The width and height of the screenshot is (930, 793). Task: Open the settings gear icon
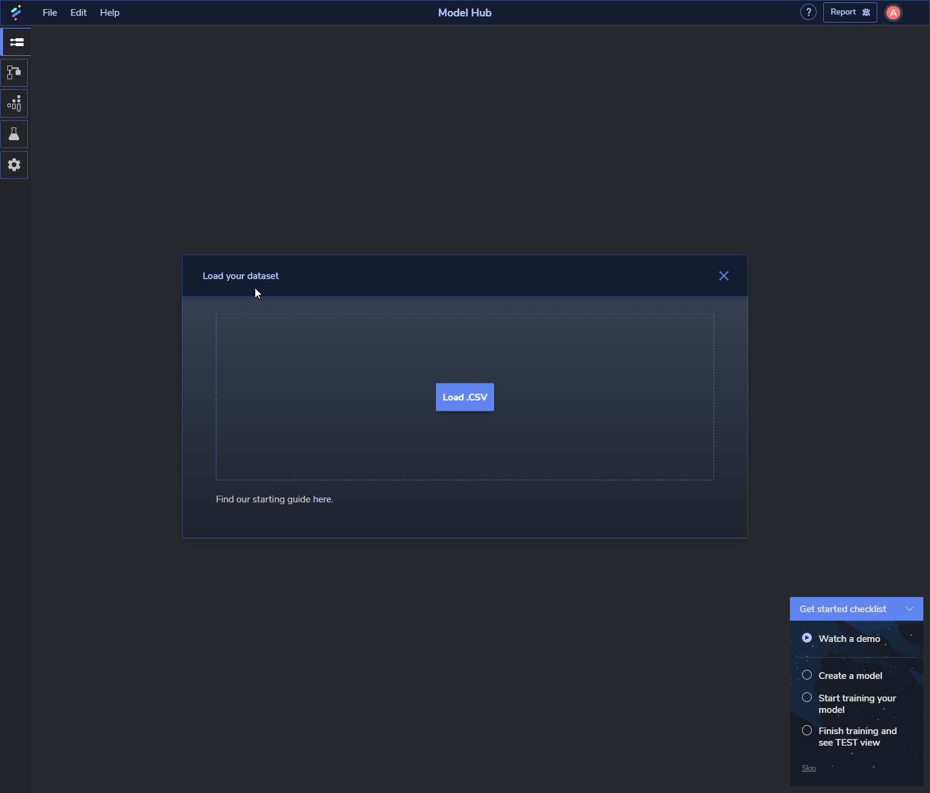[x=14, y=165]
